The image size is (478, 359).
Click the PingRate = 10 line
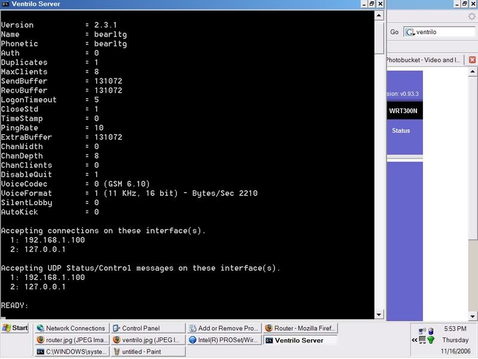pos(52,128)
